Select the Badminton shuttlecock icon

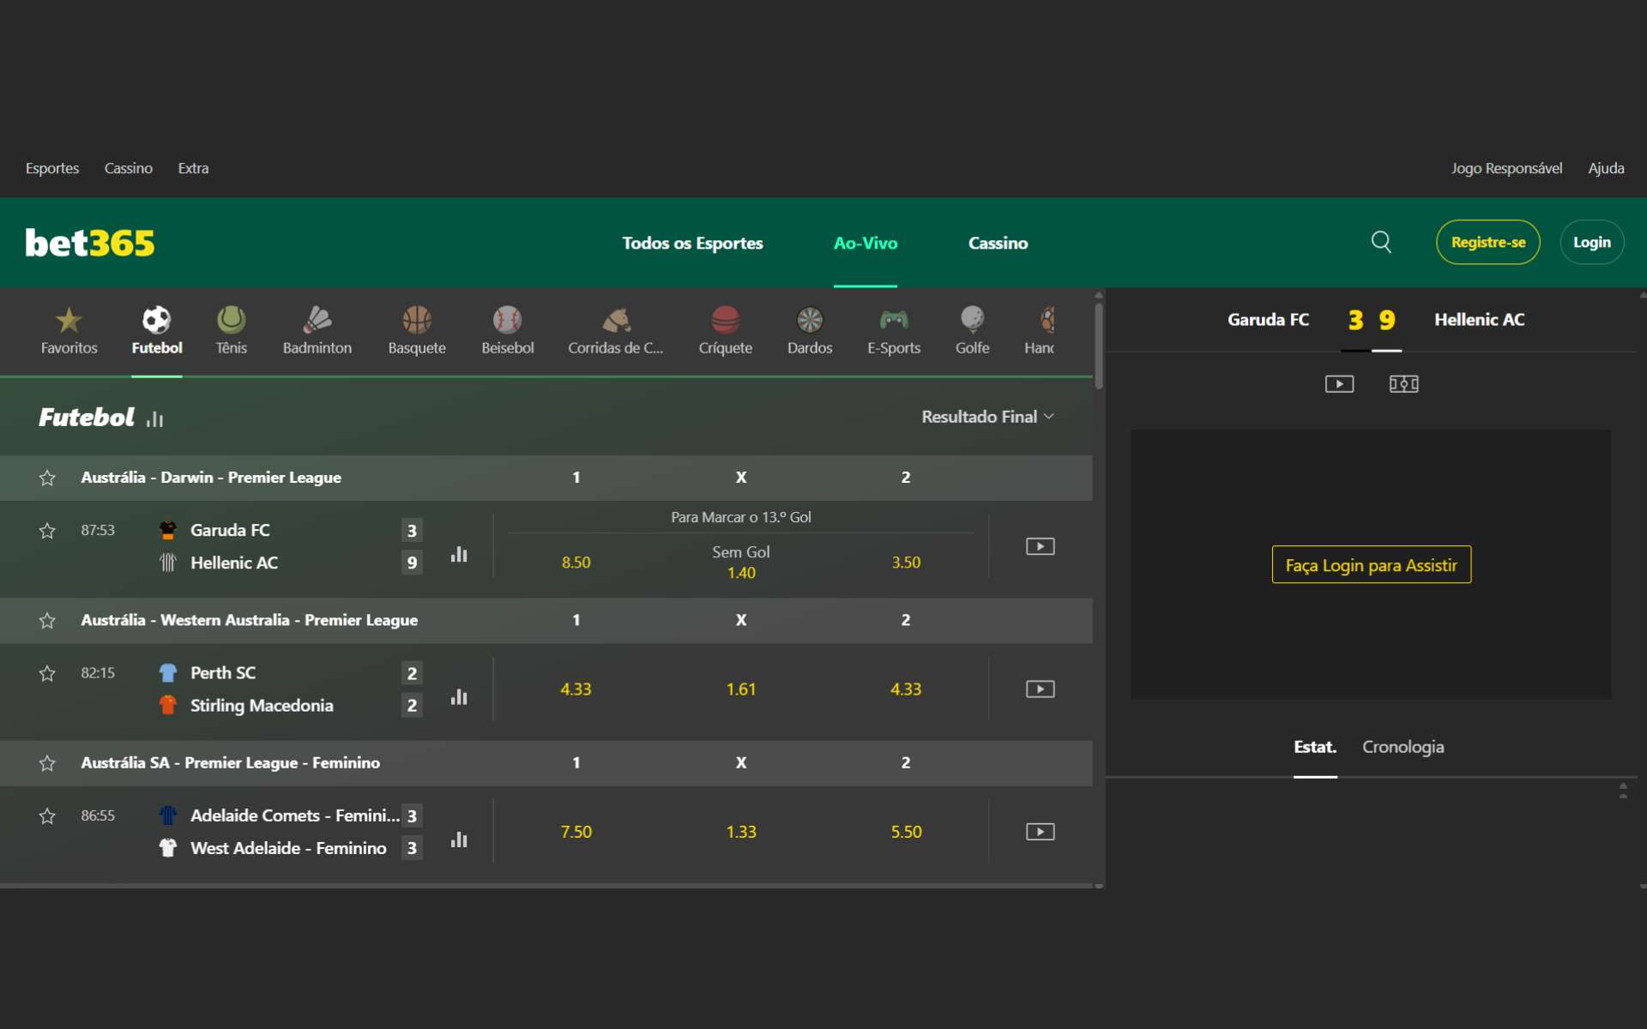pos(317,321)
